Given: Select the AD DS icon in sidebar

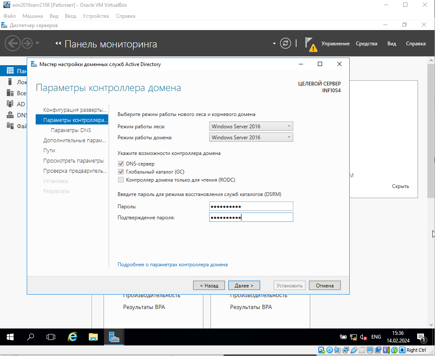Looking at the screenshot, I should pyautogui.click(x=10, y=104).
